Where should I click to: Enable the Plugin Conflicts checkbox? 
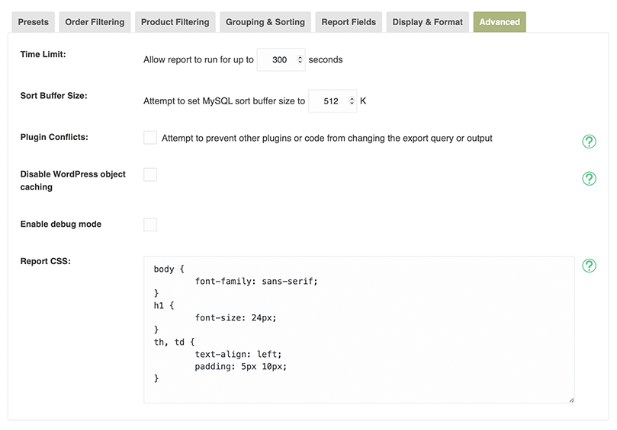pyautogui.click(x=150, y=138)
